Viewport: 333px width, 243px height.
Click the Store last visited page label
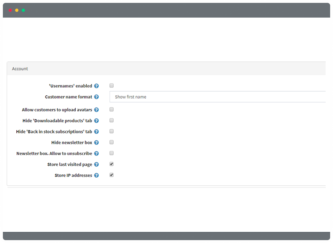point(70,164)
